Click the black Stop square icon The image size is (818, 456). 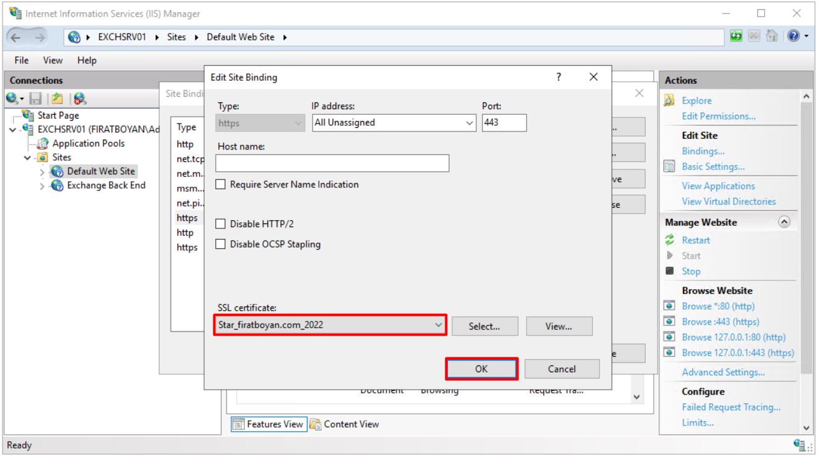coord(669,271)
